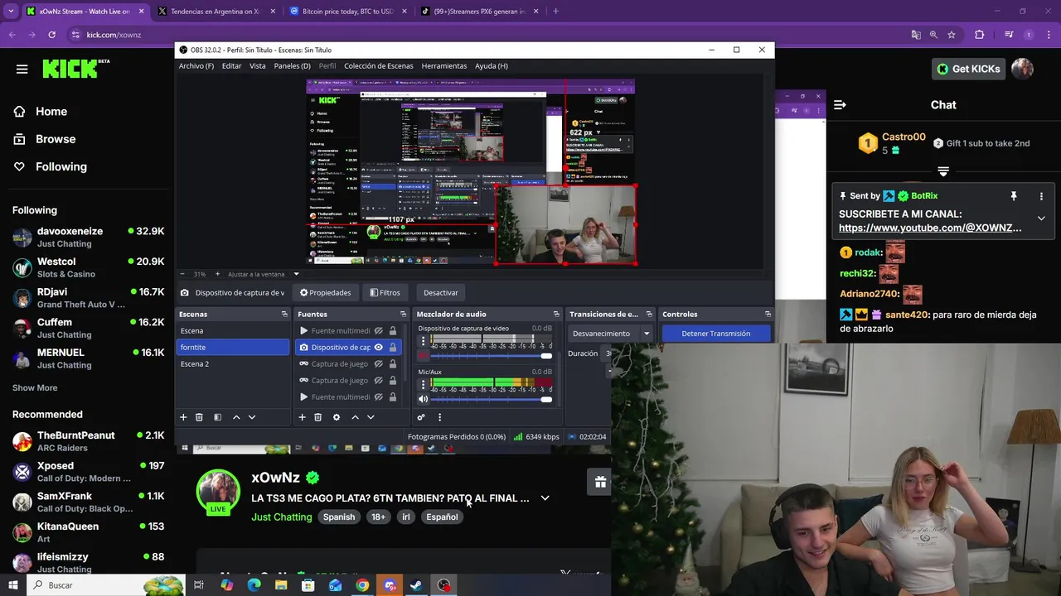Open mixer options menu beside audio gears
Screen dimensions: 1061x596
pyautogui.click(x=439, y=417)
